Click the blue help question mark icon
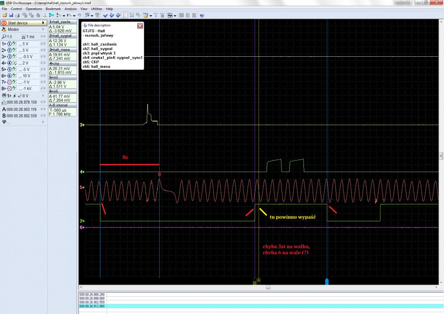The width and height of the screenshot is (444, 314). [202, 15]
